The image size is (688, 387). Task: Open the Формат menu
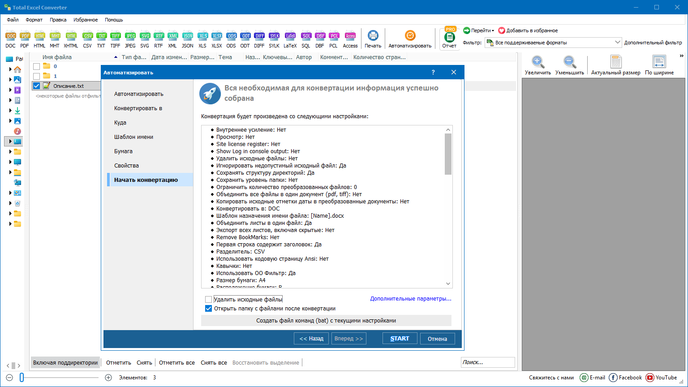[34, 20]
